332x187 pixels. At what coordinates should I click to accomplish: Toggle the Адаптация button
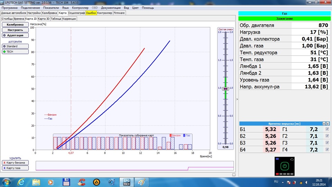tap(15, 35)
